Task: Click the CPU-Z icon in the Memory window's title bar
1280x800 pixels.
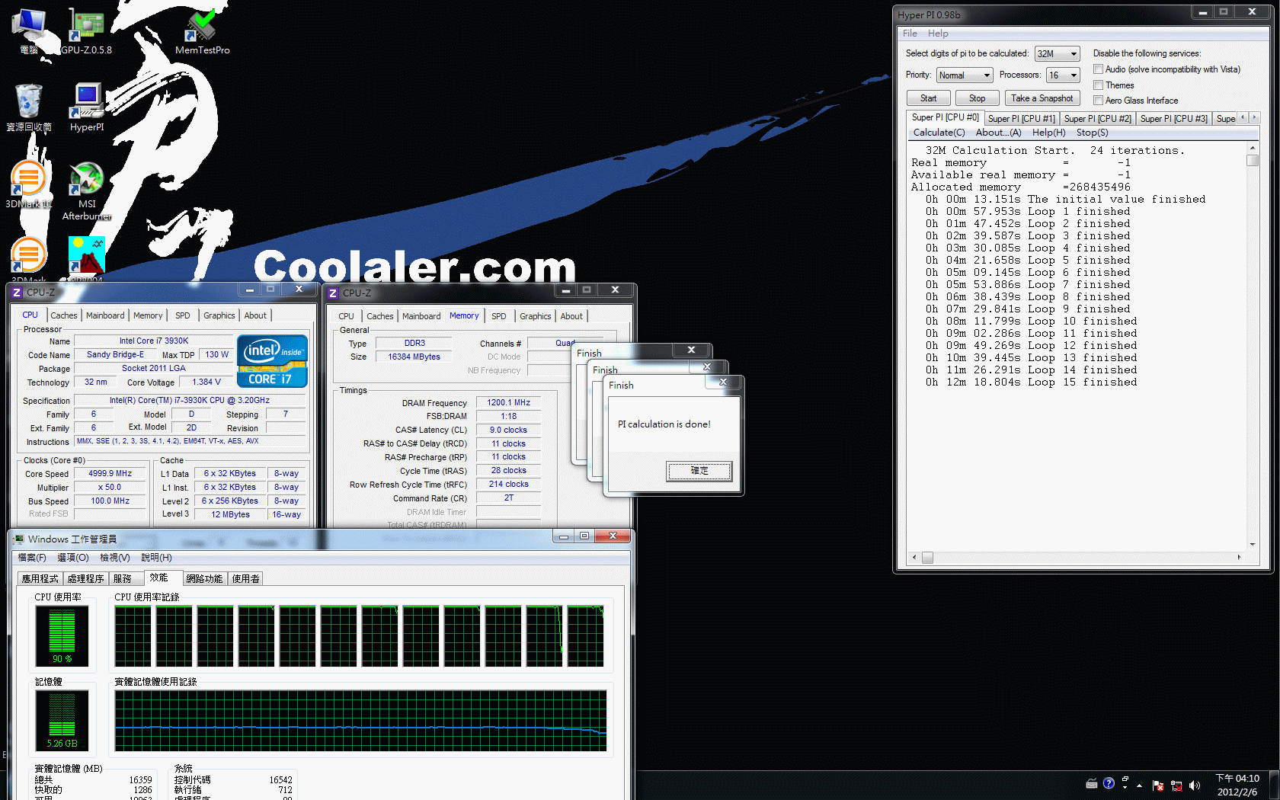Action: tap(333, 293)
